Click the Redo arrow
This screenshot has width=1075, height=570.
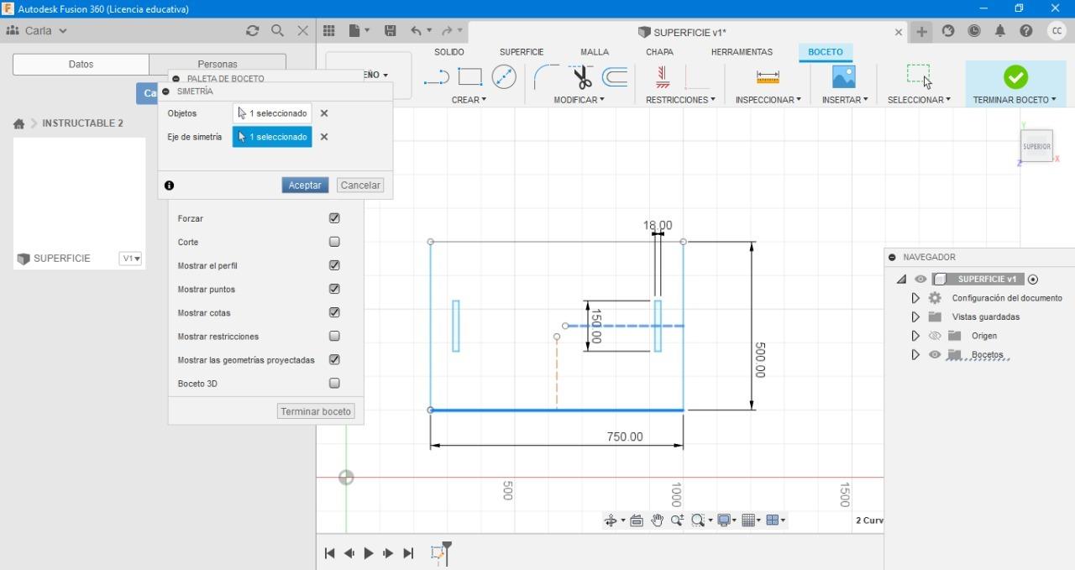pos(448,31)
